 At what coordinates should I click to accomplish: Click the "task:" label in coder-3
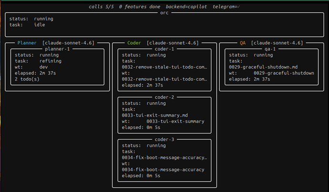pyautogui.click(x=129, y=152)
